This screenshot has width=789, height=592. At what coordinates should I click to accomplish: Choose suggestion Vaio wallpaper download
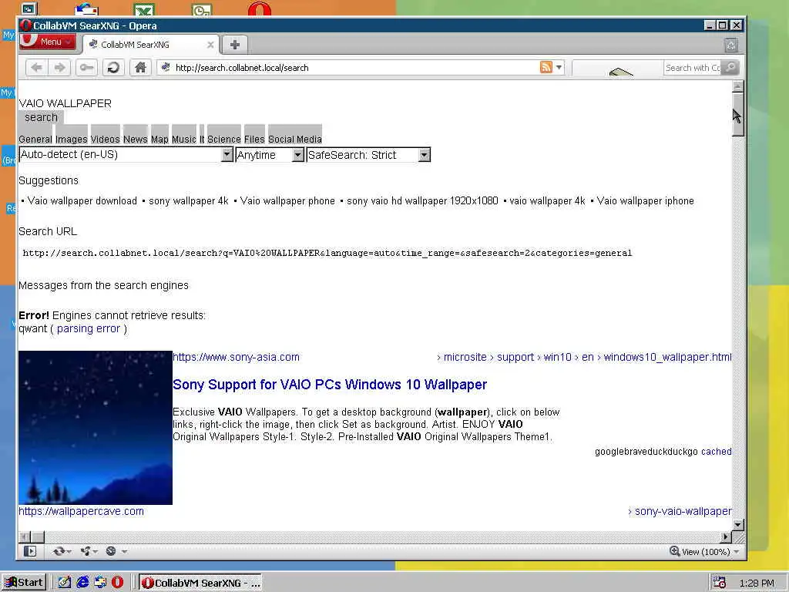click(x=82, y=201)
